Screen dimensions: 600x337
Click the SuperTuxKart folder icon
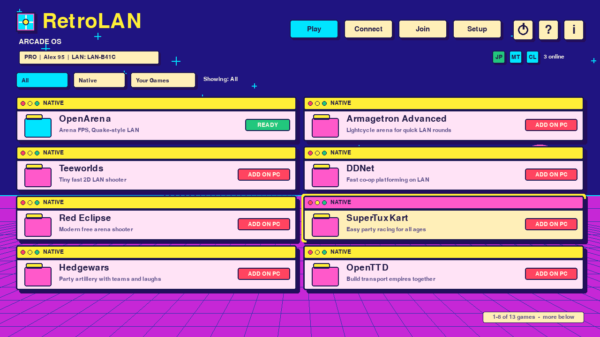click(325, 225)
